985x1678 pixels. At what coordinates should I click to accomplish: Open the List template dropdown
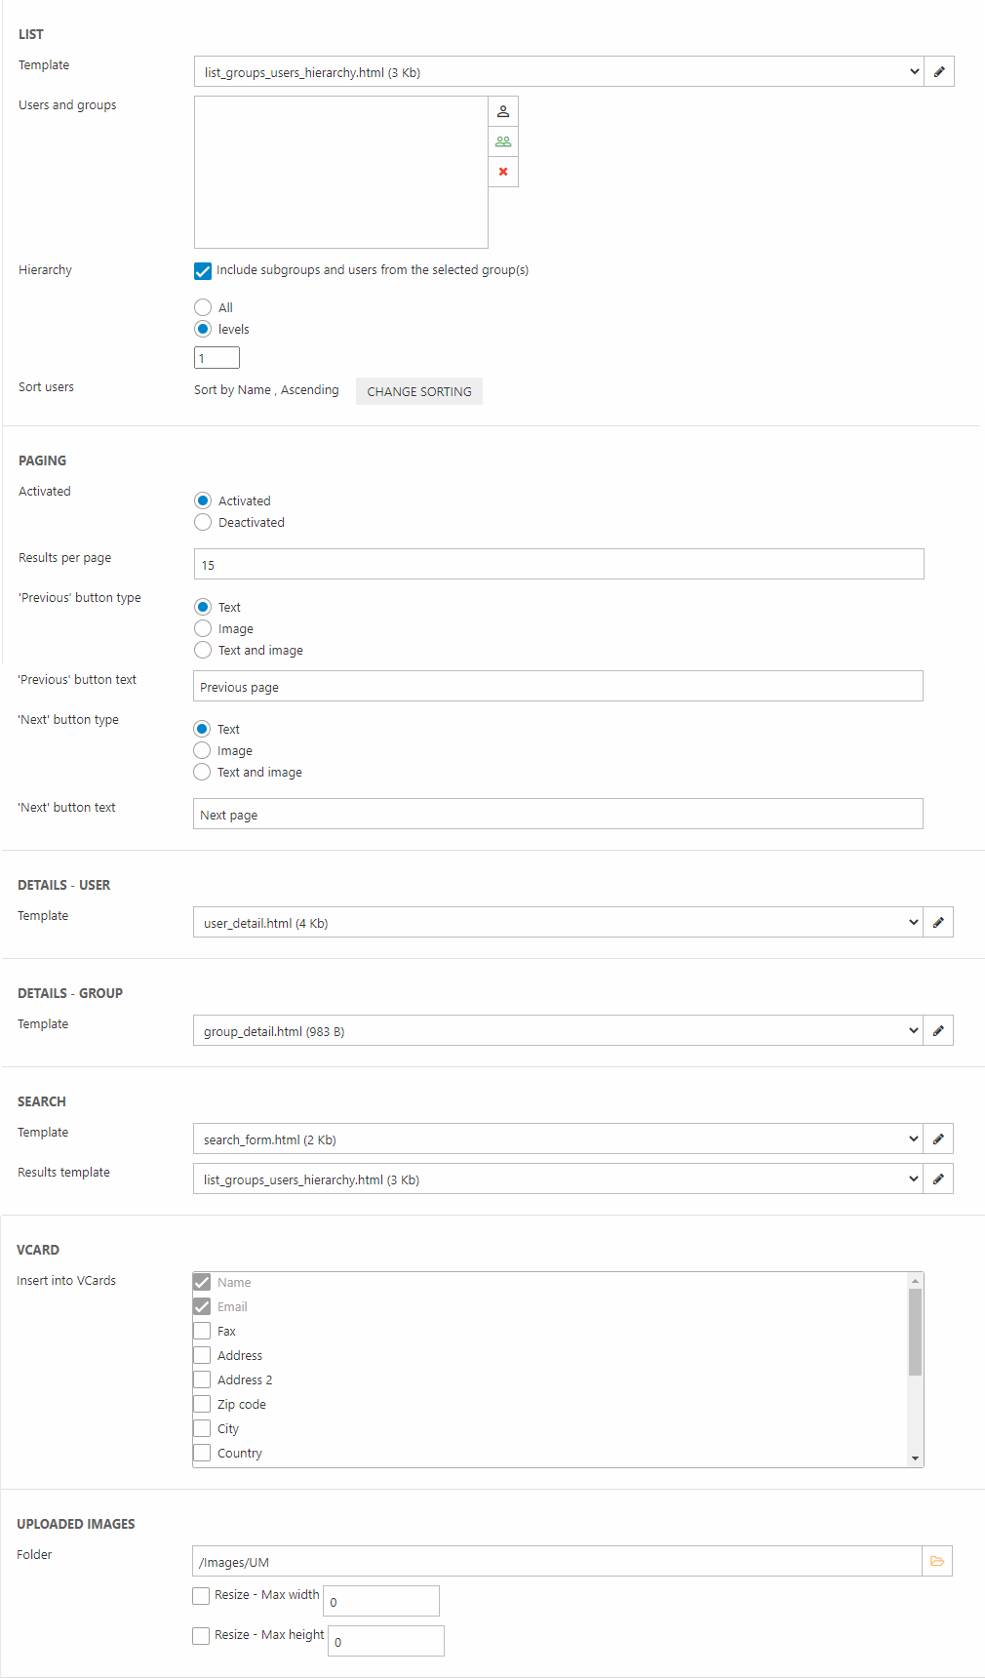point(558,71)
